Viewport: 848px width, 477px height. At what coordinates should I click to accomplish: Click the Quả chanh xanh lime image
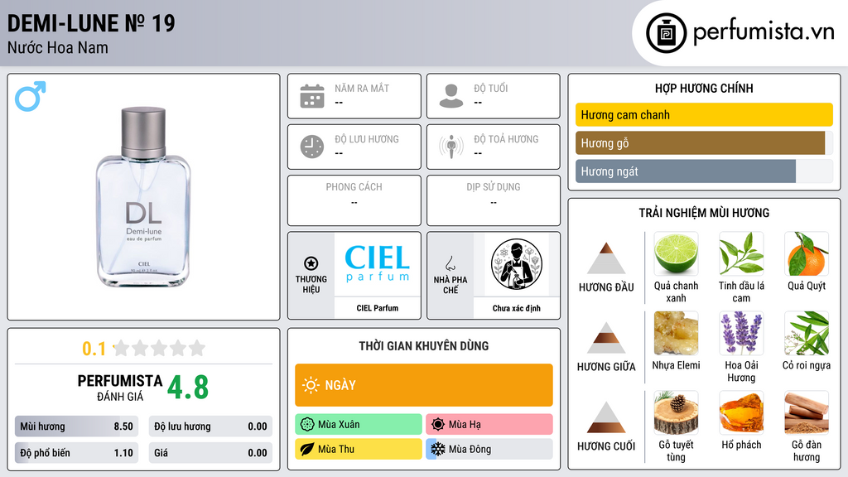point(676,253)
